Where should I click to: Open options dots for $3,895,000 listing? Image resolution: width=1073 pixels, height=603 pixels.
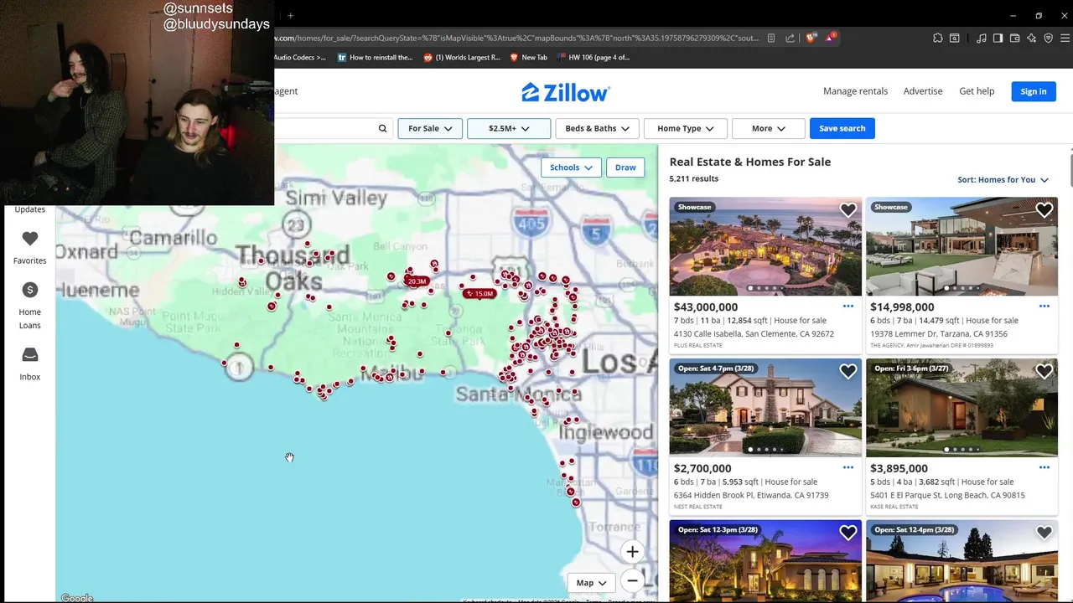[x=1044, y=467]
